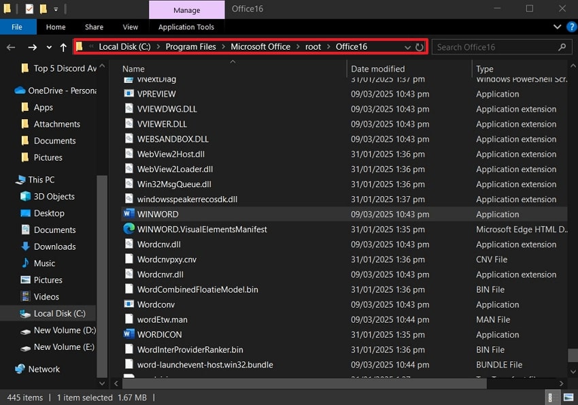Click the Properties quick access icon

[29, 9]
